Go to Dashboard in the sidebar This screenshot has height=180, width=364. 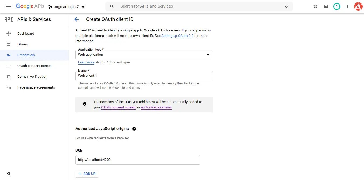26,34
